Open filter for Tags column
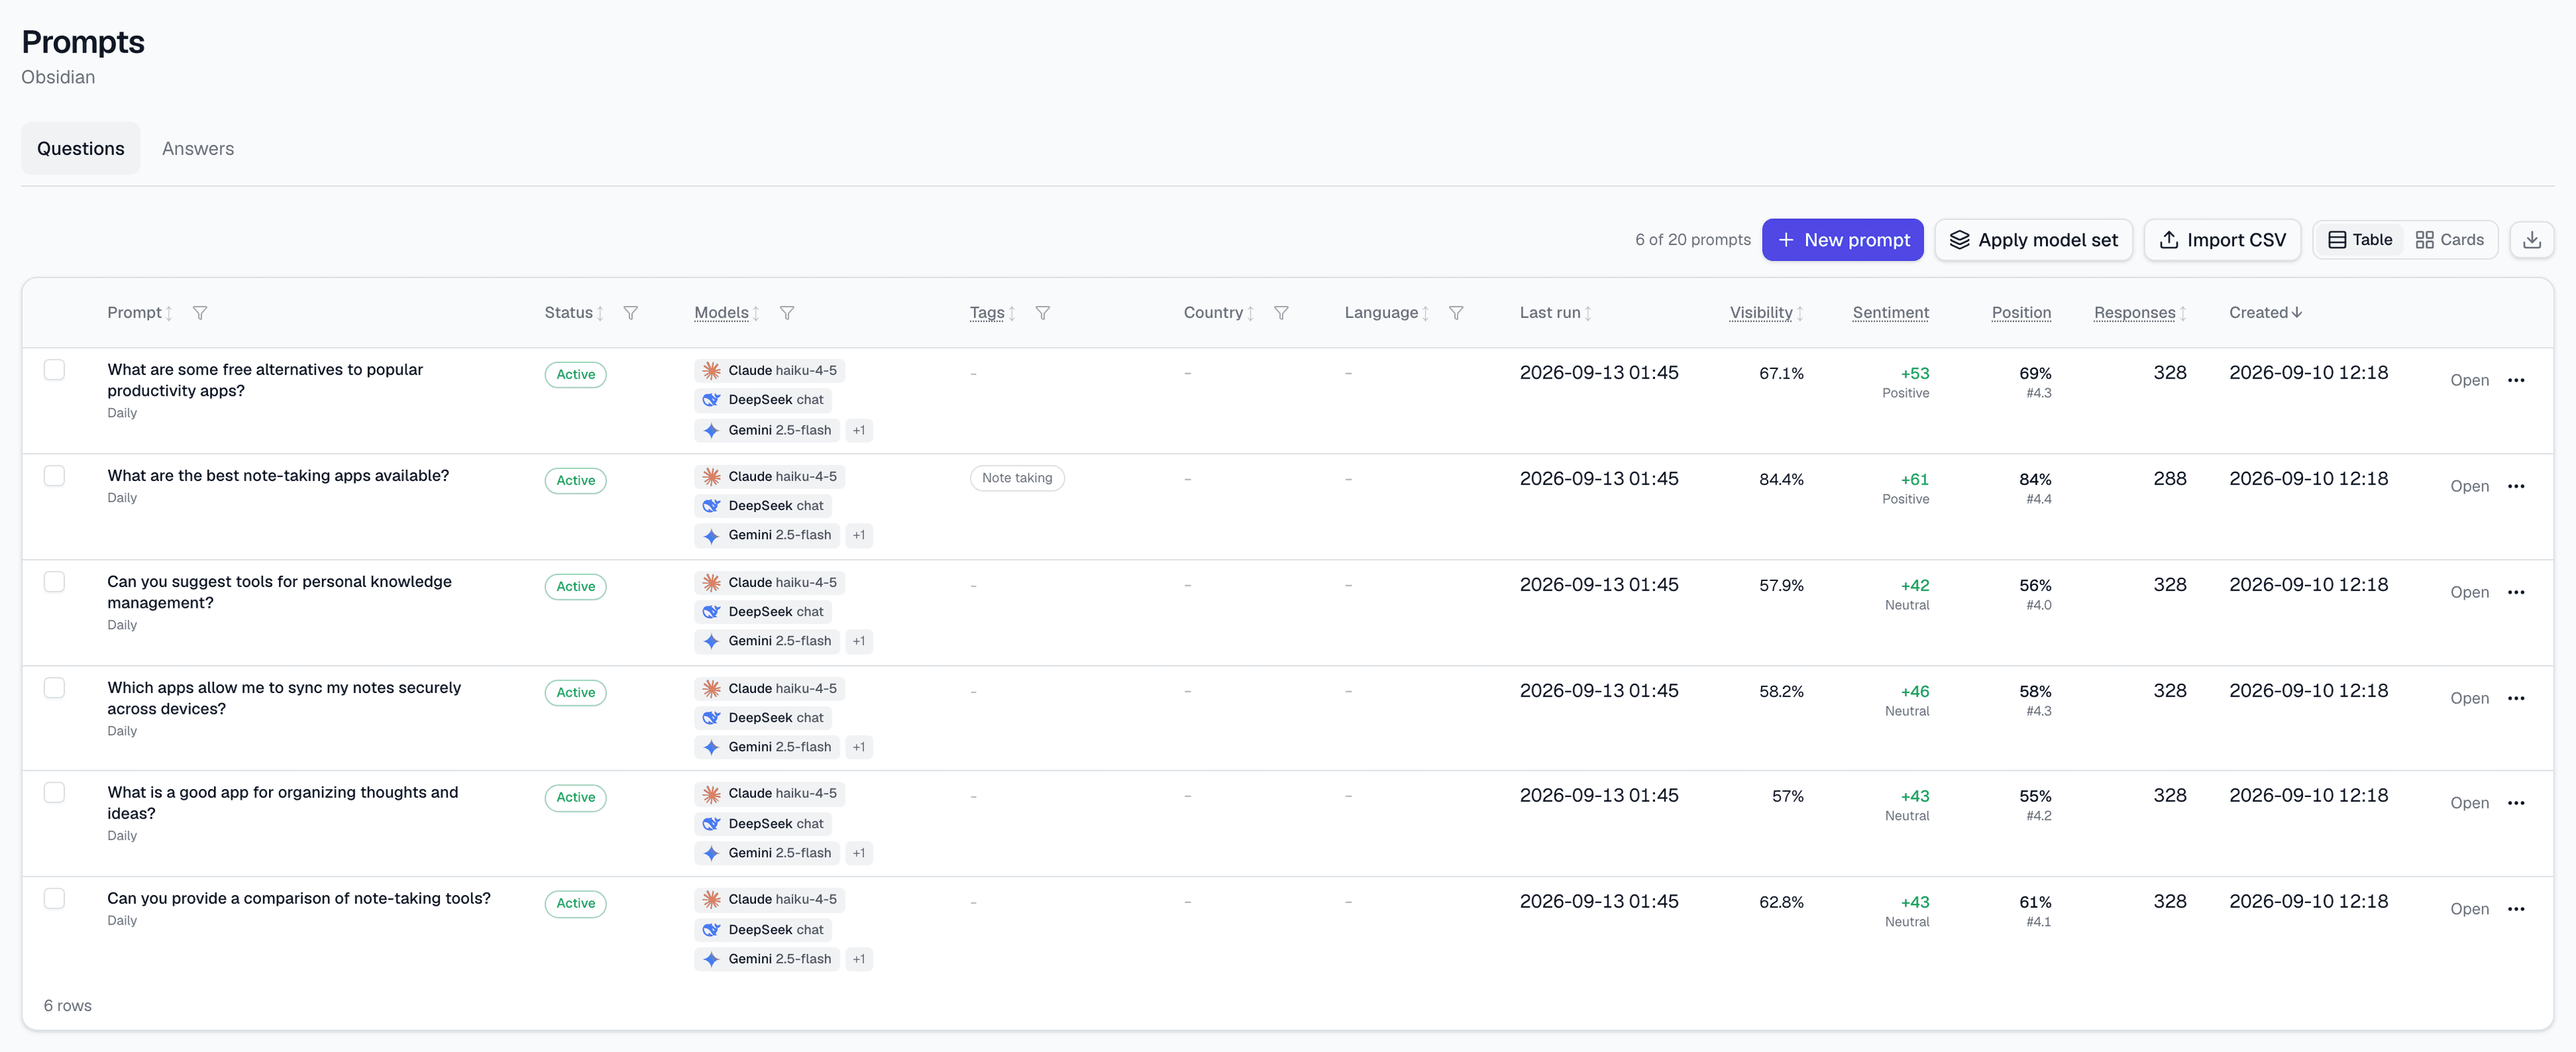This screenshot has height=1052, width=2576. point(1042,313)
